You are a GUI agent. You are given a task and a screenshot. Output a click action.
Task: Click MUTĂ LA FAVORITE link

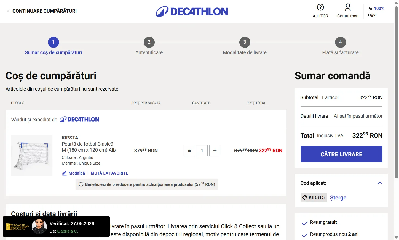pyautogui.click(x=109, y=173)
